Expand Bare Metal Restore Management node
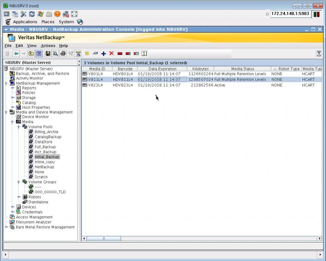The height and width of the screenshot is (261, 326). 6,227
